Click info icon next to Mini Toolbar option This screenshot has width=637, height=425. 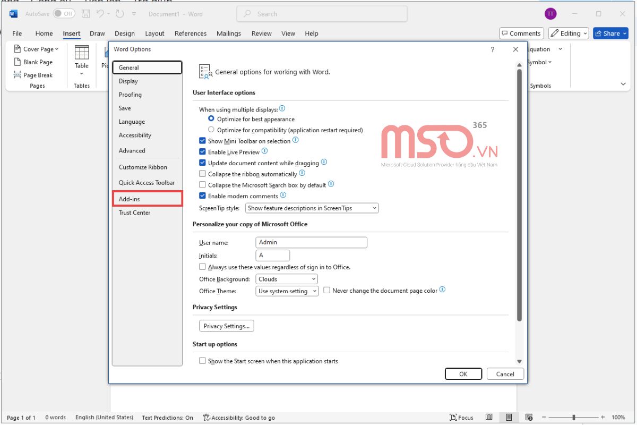(x=296, y=140)
